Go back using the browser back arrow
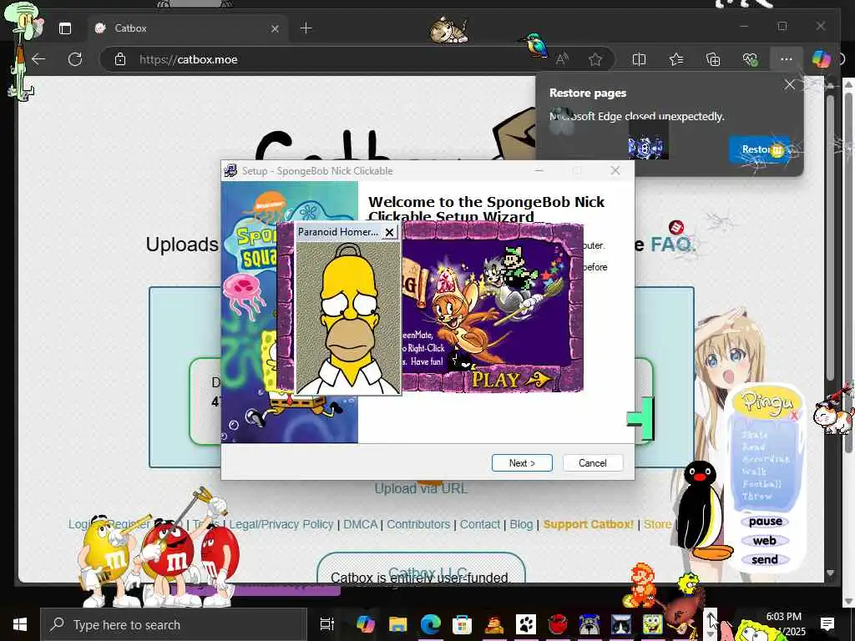Image resolution: width=855 pixels, height=641 pixels. tap(38, 59)
